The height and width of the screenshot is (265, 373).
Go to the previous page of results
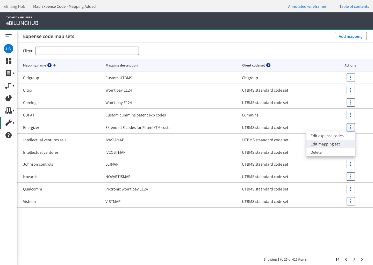coord(346,259)
